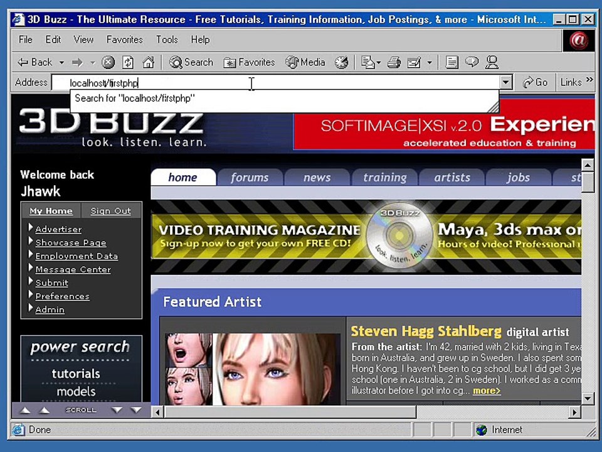Screen dimensions: 602x452
Task: Click the Sign Out link
Action: point(111,211)
